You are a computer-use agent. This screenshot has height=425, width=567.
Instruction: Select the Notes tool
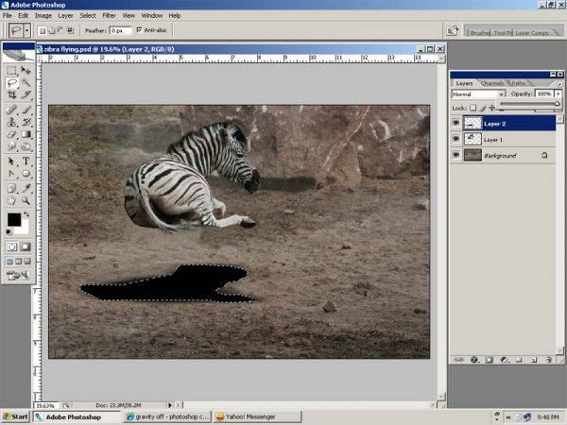pos(11,188)
